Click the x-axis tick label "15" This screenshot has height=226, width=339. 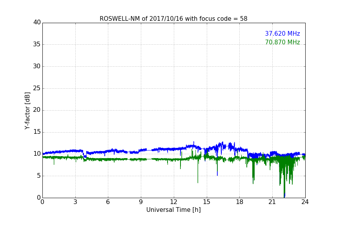[x=207, y=202]
